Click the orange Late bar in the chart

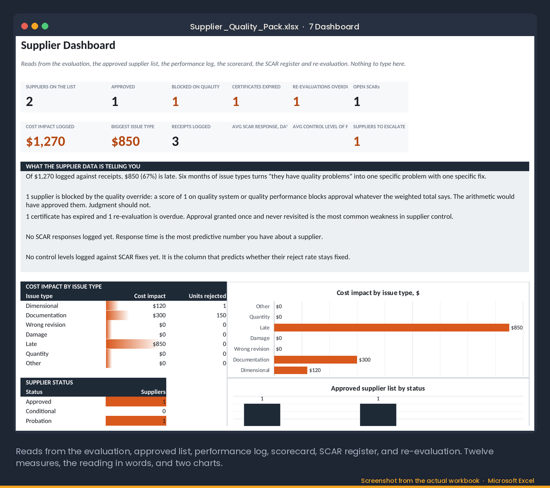click(392, 328)
